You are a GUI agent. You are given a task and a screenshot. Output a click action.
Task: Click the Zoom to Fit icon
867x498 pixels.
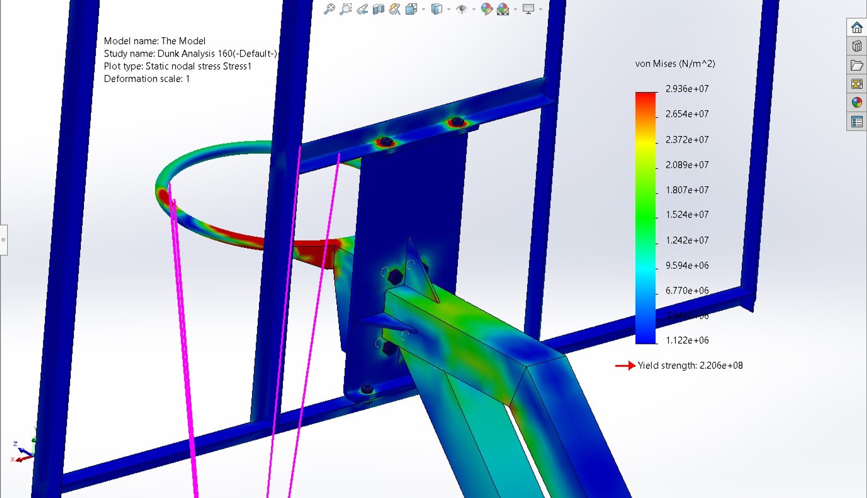[x=329, y=9]
